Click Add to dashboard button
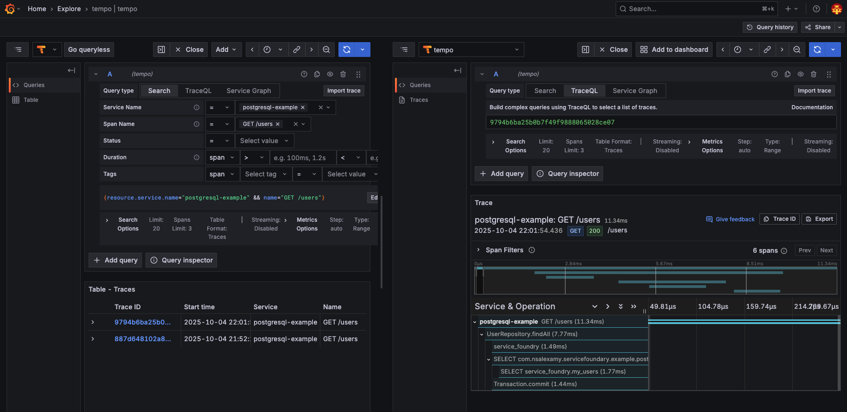 coord(674,50)
